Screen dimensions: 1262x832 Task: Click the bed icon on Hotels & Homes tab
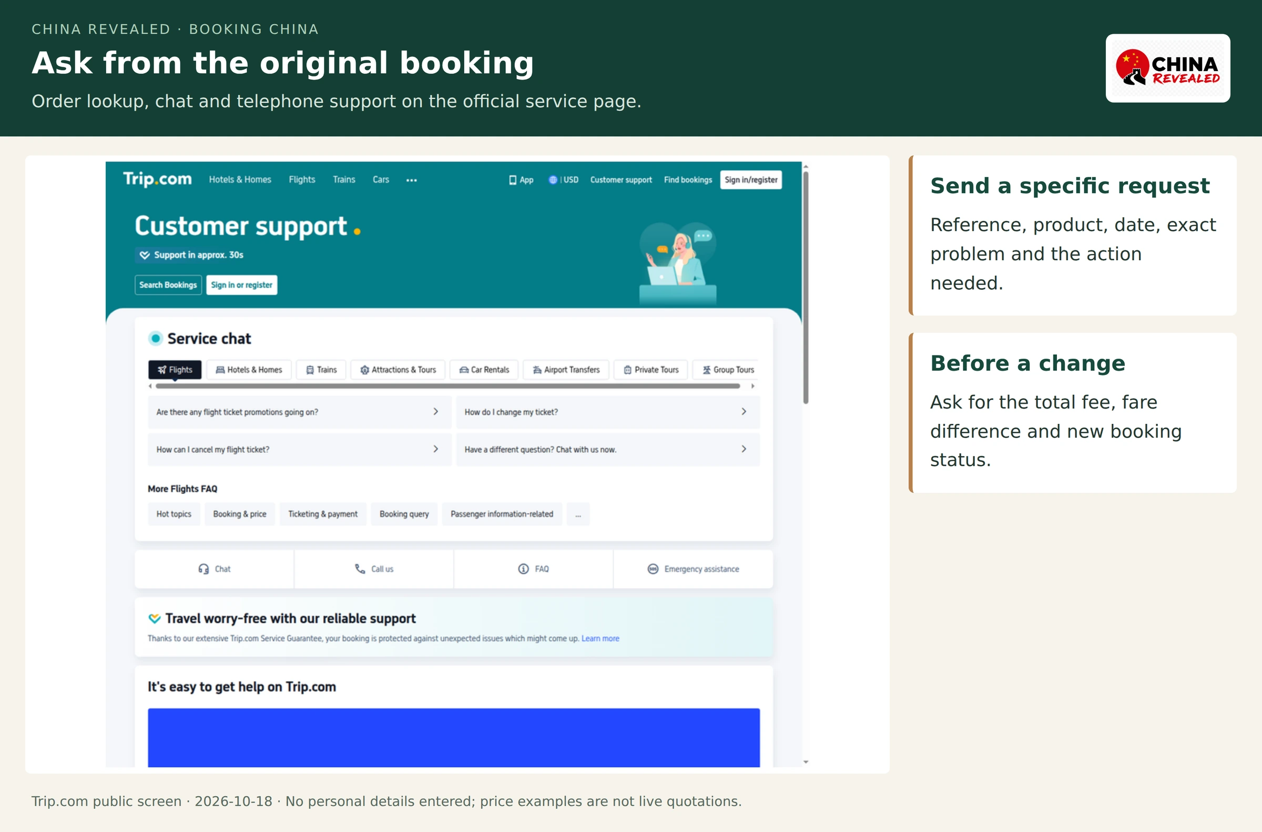(x=220, y=370)
